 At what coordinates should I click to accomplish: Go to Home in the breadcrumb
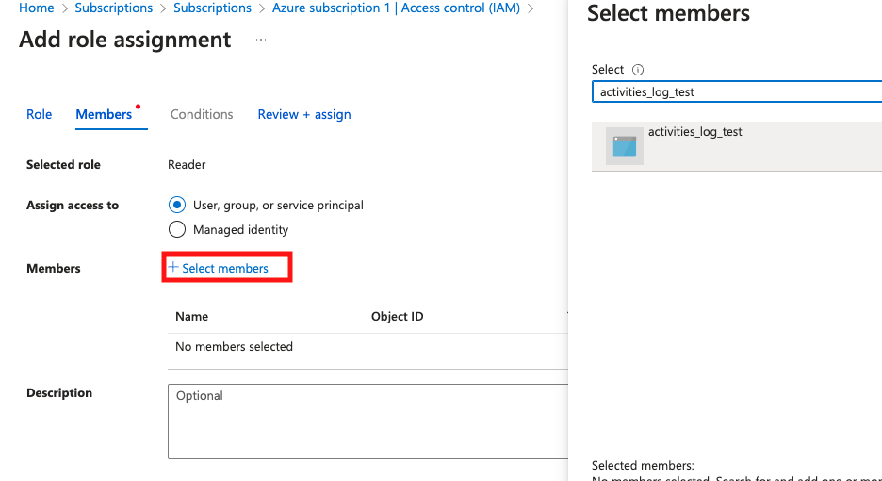coord(37,8)
